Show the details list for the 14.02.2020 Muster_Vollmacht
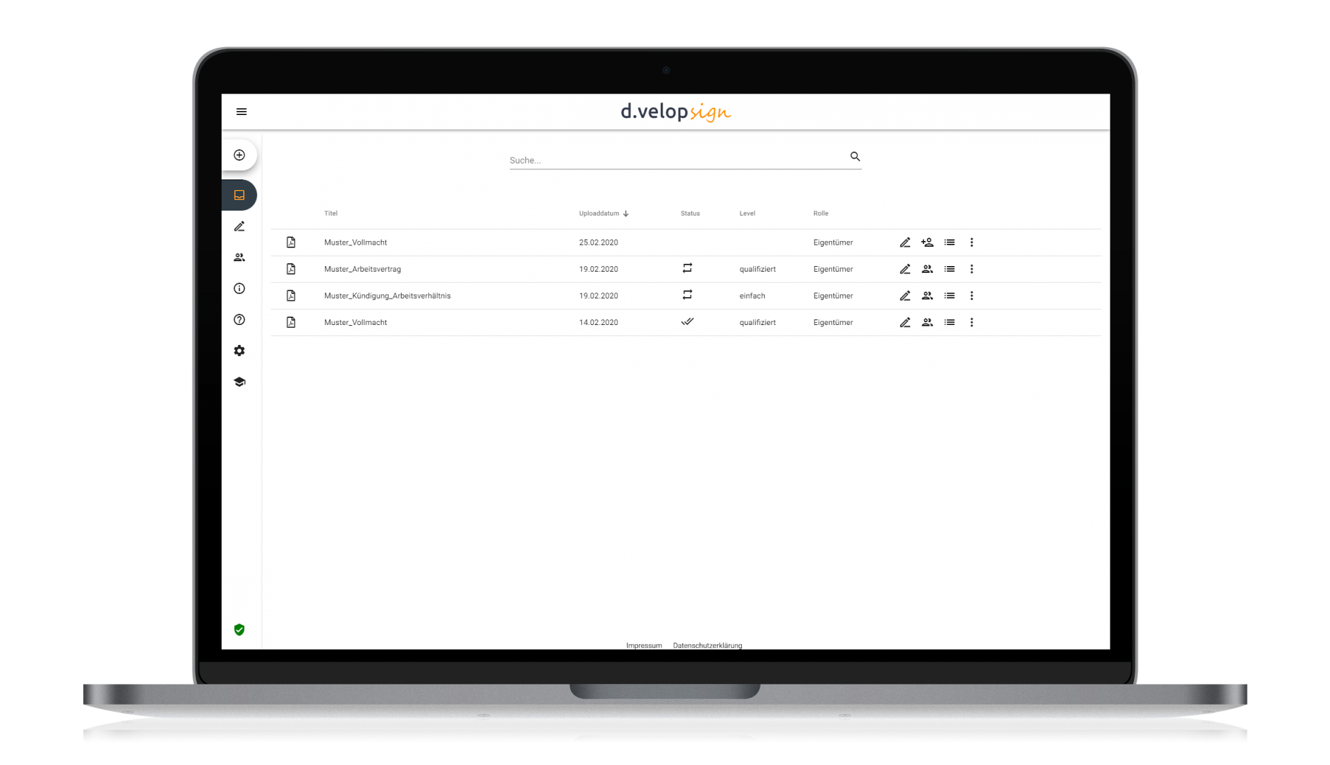This screenshot has width=1330, height=765. (949, 322)
